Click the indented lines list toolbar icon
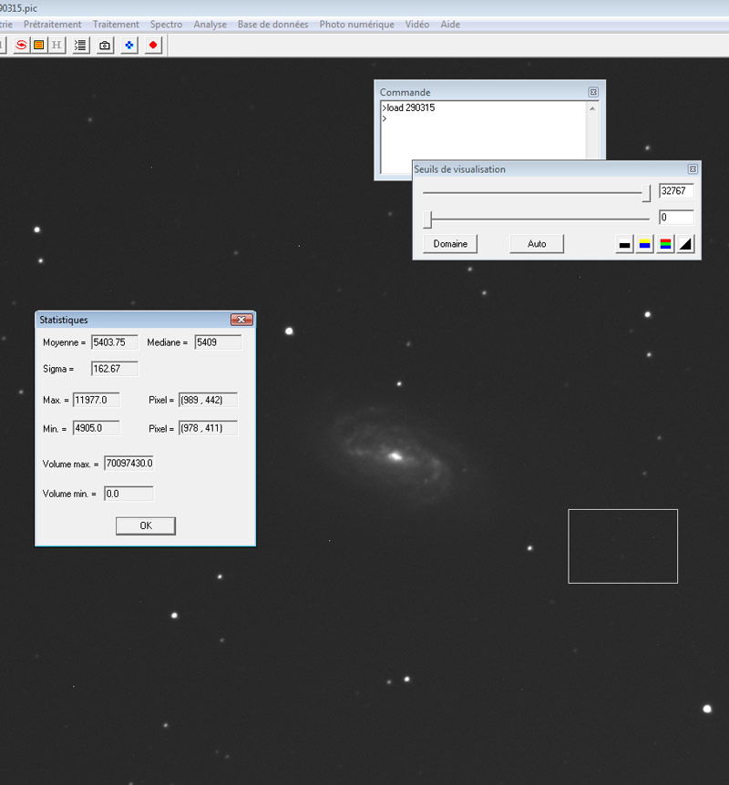 [80, 45]
